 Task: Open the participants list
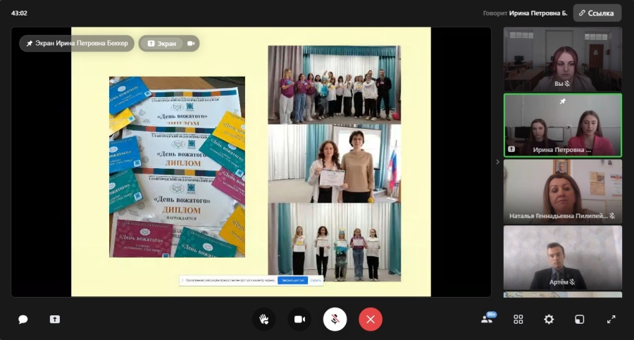pos(487,319)
